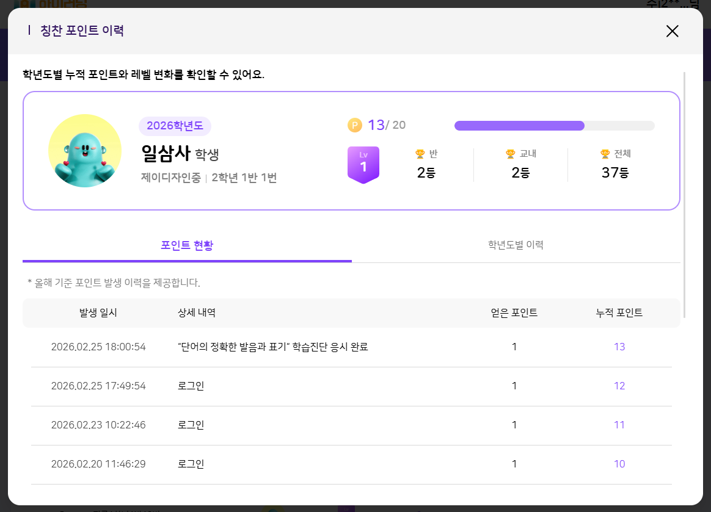The image size is (711, 512).
Task: Click the dialog's vertical scrollbar
Action: [x=684, y=194]
